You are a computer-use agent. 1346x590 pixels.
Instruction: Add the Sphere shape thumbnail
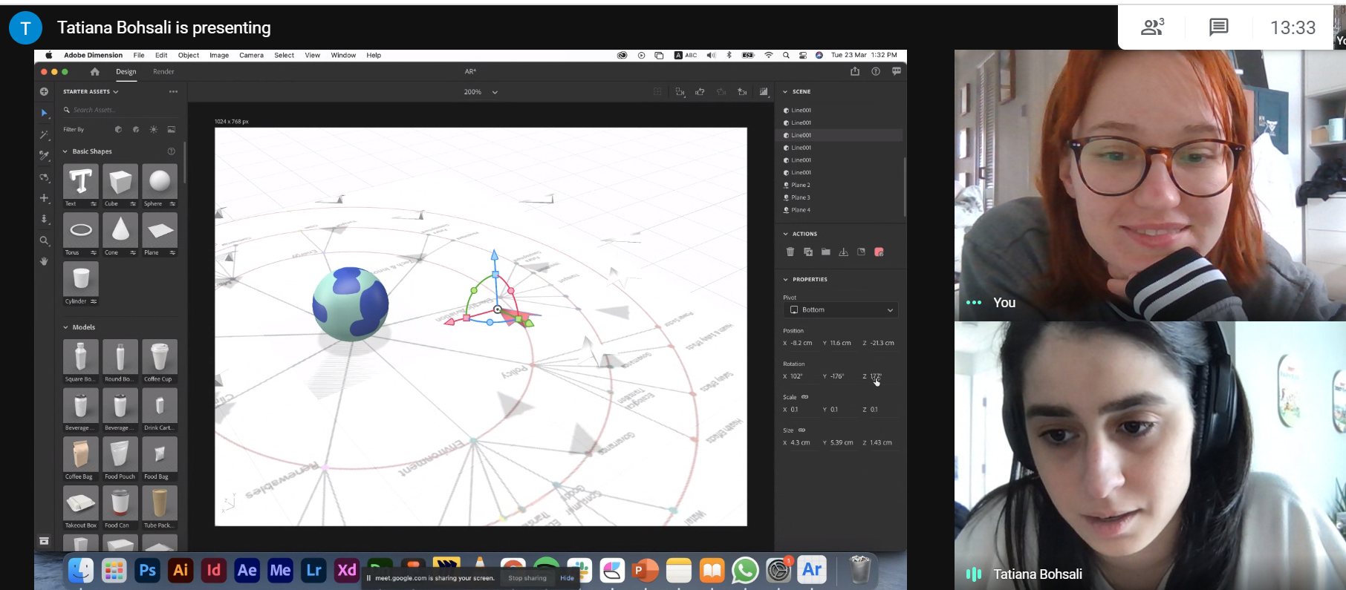(x=160, y=181)
